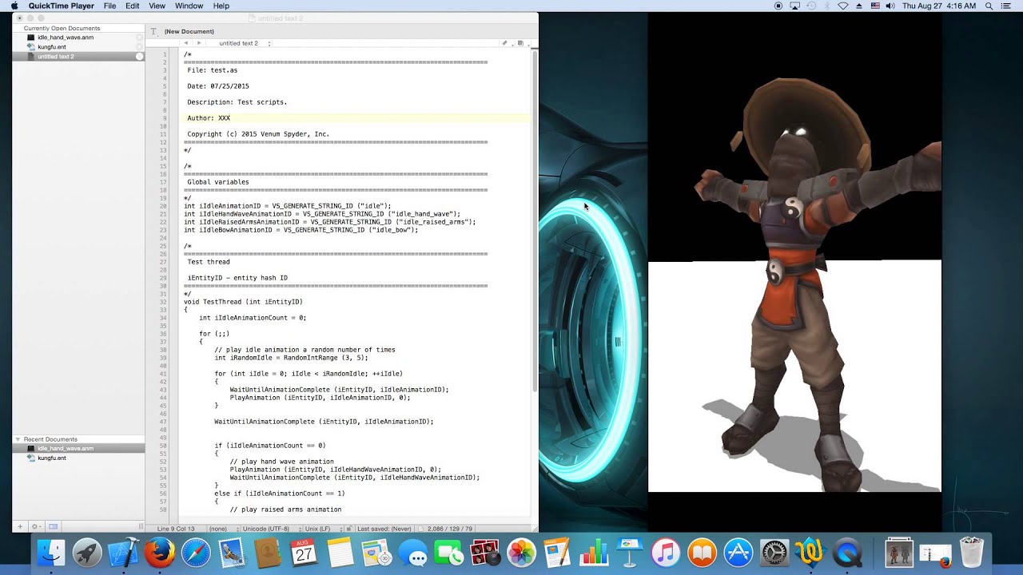Toggle the sidebar view icon in footer
The width and height of the screenshot is (1023, 575).
[x=53, y=526]
